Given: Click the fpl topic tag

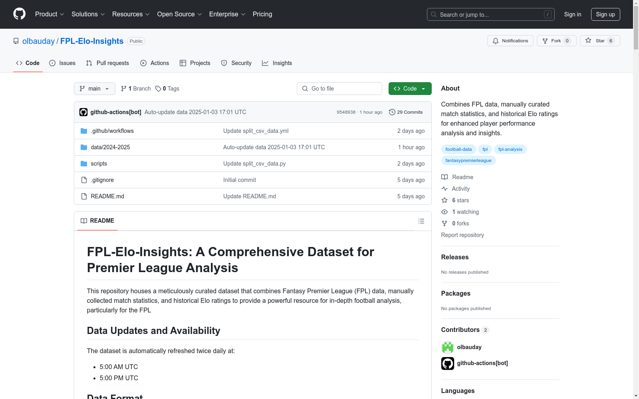Looking at the screenshot, I should tap(485, 149).
